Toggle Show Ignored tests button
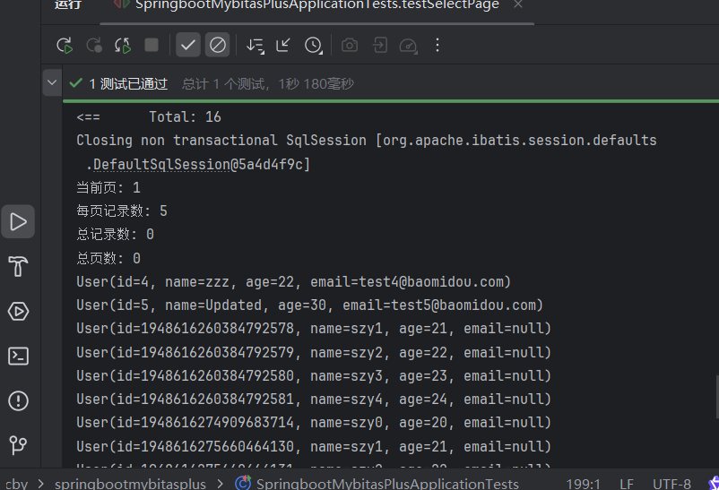 (217, 45)
